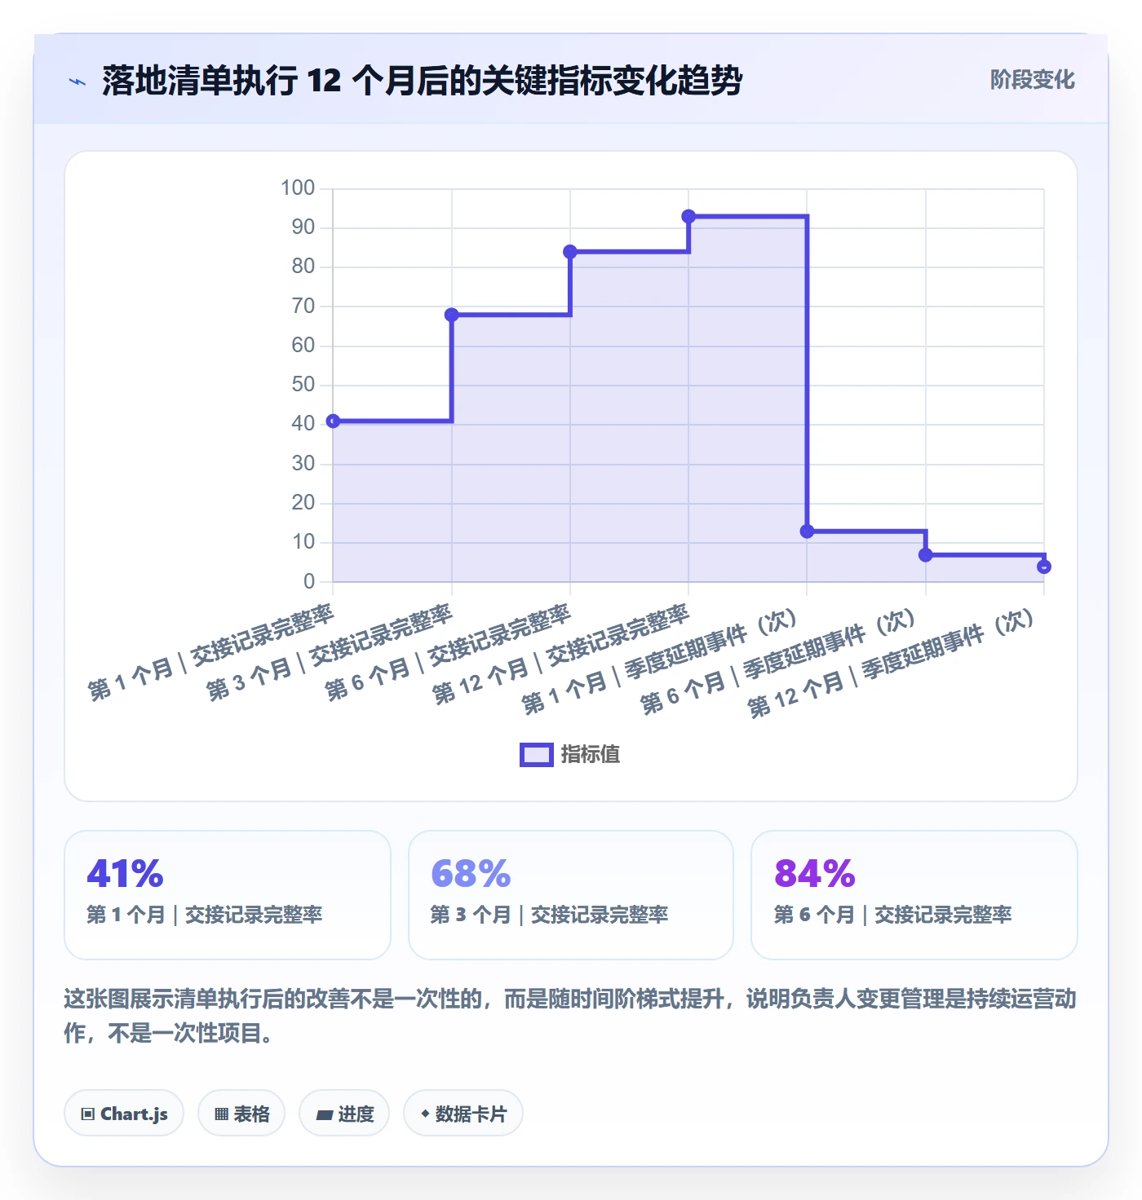Click axis label 第 12 个月｜交接记录完整率
The height and width of the screenshot is (1200, 1142).
(560, 655)
